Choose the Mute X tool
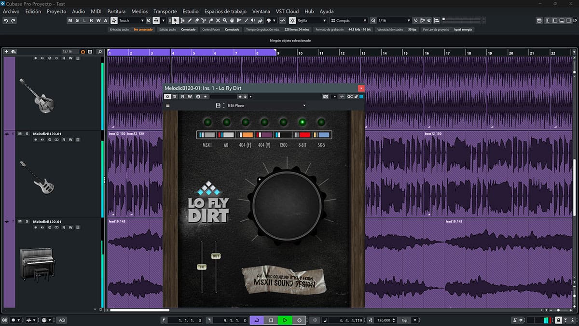 [x=218, y=20]
